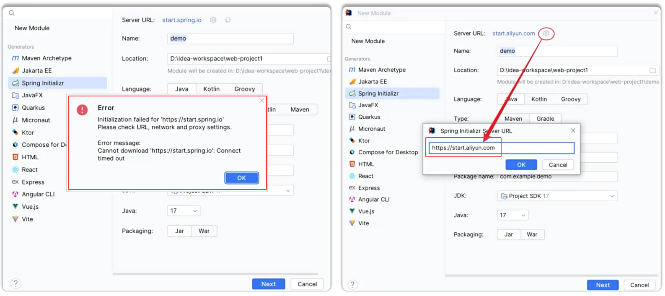Click the gear icon beside start.aliyun.com

coord(546,34)
